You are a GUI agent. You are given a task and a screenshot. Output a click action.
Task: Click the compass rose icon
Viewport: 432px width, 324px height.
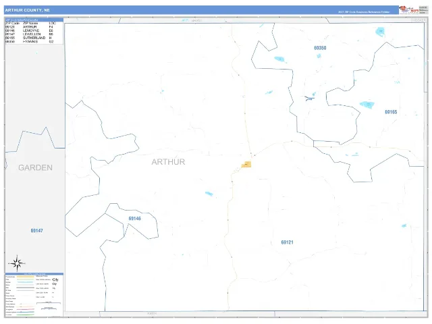tap(17, 263)
